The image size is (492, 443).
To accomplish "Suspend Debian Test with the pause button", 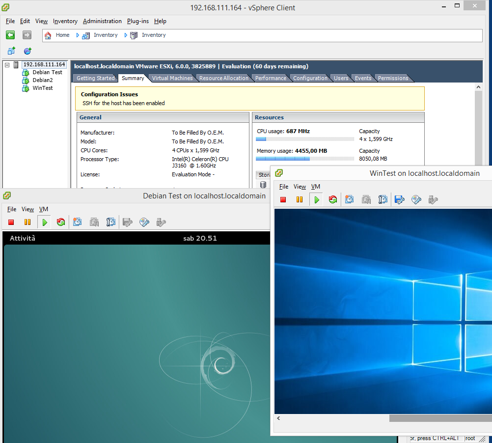I will [x=27, y=222].
